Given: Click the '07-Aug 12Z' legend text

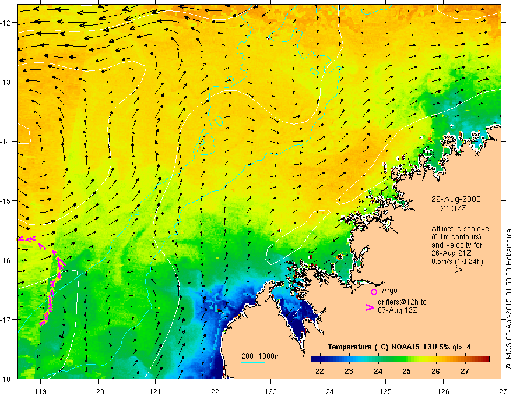Looking at the screenshot, I should (398, 310).
